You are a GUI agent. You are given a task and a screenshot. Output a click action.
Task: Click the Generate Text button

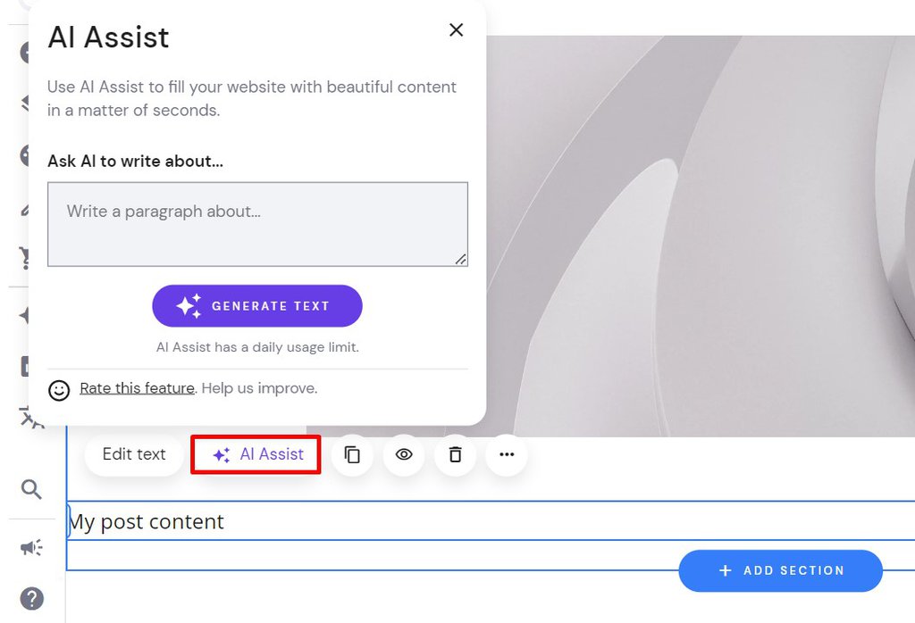coord(257,306)
